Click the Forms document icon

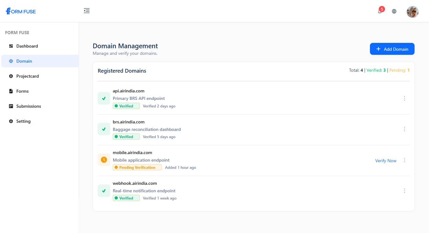[10, 91]
